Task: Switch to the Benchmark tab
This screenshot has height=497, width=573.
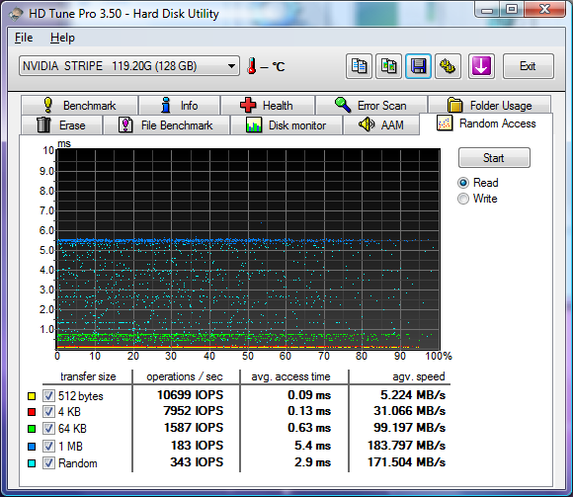Action: 80,106
